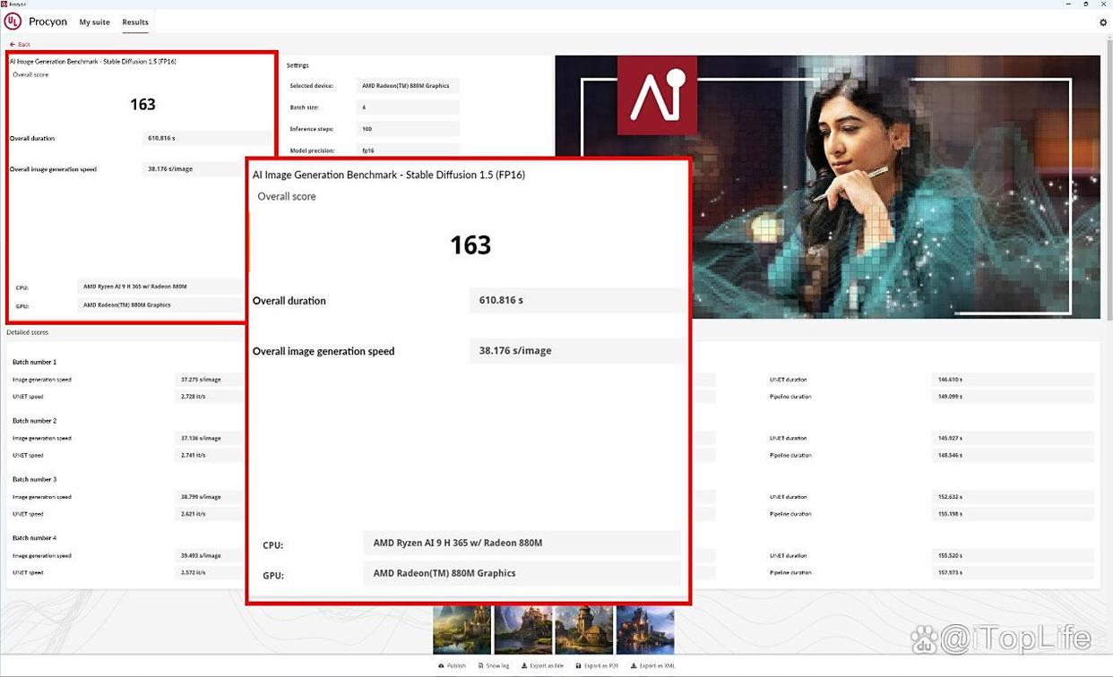Screen dimensions: 1113x677
Task: Click the Detailed scores heading
Action: coord(28,332)
